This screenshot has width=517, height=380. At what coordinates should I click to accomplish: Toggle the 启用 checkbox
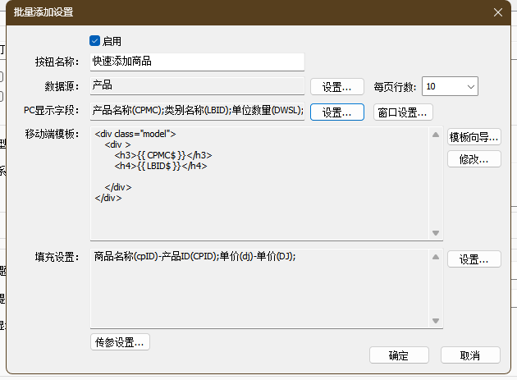pos(95,40)
